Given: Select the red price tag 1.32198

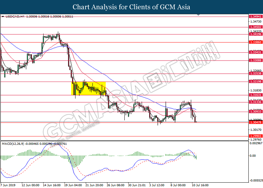Looking at the screenshot, I should tap(256, 82).
